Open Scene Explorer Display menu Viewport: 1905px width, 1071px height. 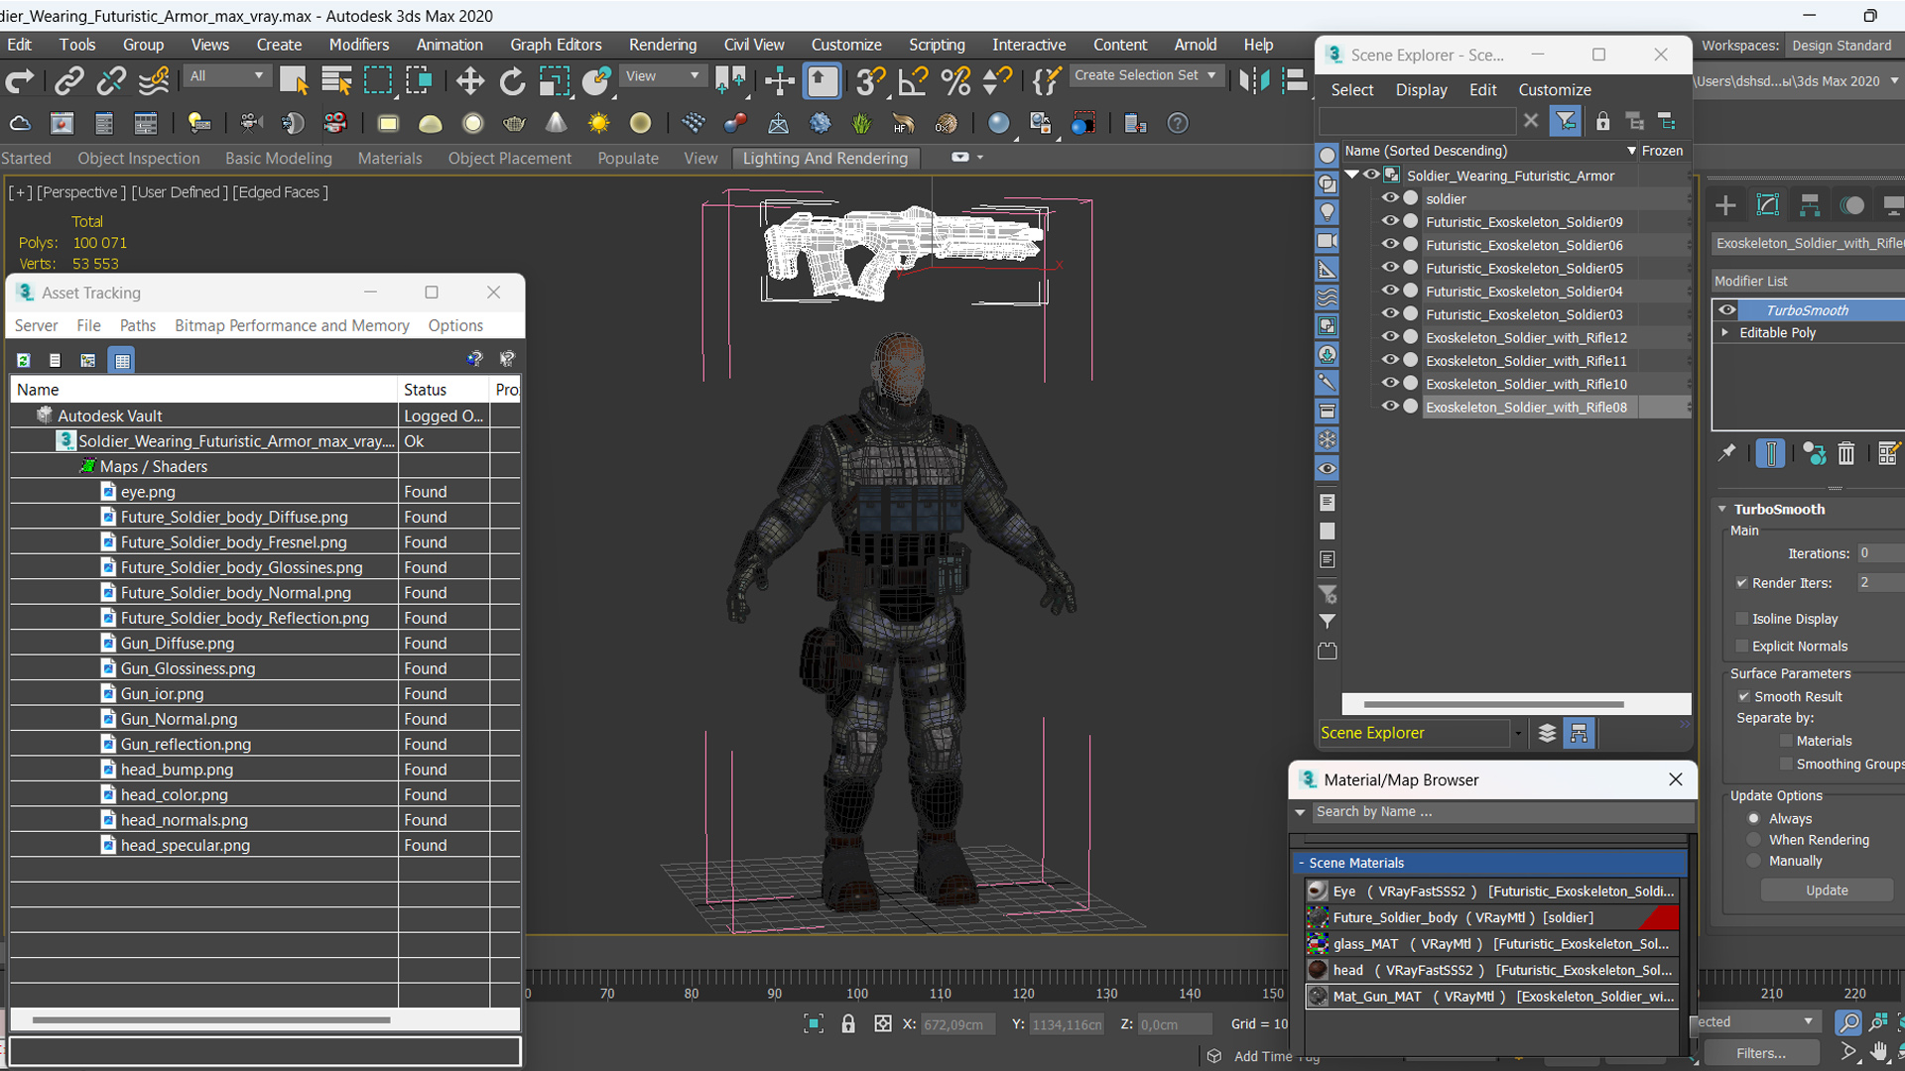(1421, 89)
